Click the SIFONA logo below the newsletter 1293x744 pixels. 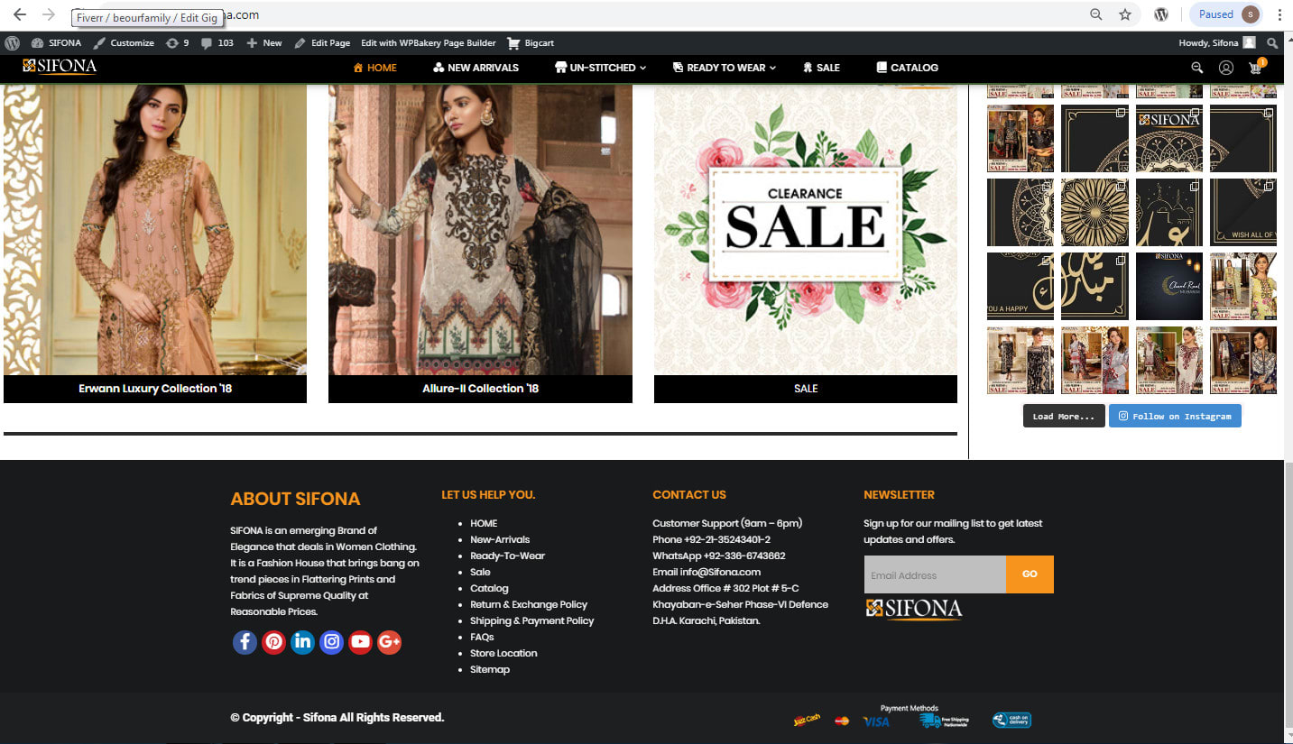913,610
